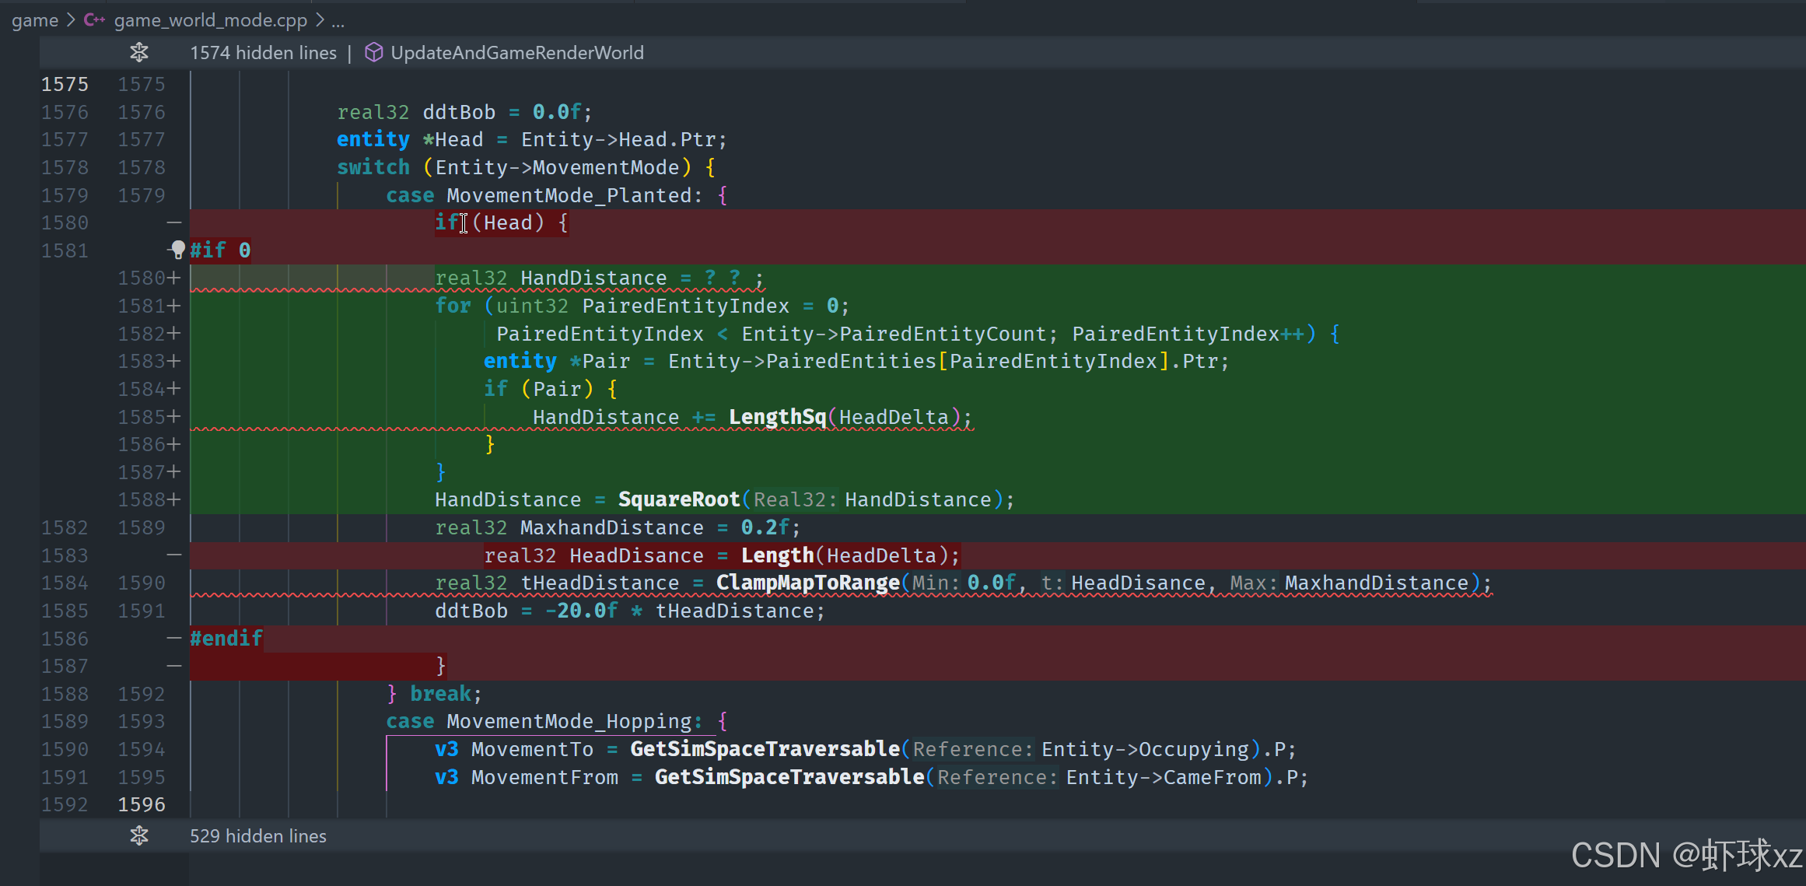Click the plus marker at added line 1588+
This screenshot has width=1806, height=886.
173,499
